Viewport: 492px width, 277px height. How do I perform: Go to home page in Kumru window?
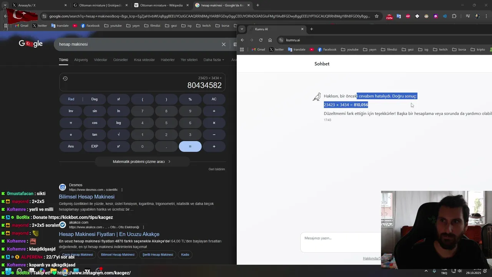pyautogui.click(x=270, y=40)
